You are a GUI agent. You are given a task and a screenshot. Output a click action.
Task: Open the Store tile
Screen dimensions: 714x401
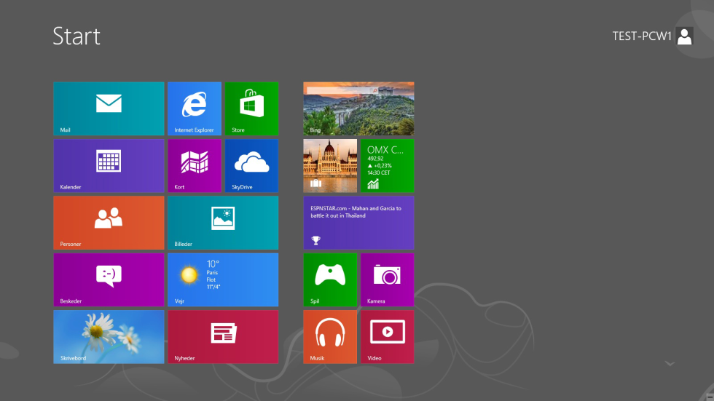251,108
